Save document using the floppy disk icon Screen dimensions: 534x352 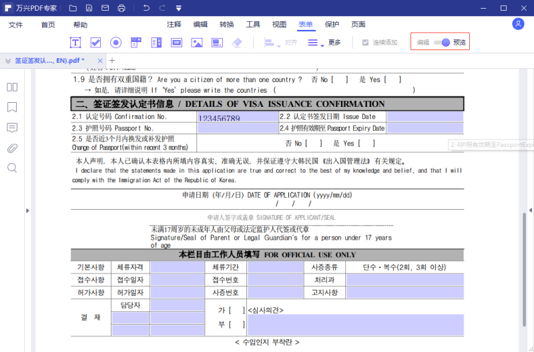89,8
